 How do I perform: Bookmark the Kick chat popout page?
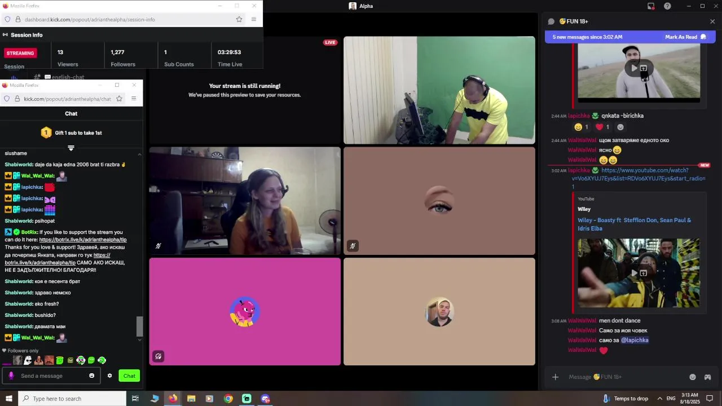(119, 99)
